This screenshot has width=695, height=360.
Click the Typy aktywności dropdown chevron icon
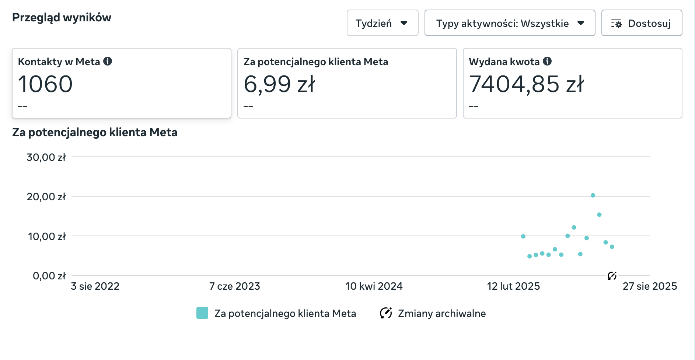click(x=581, y=23)
